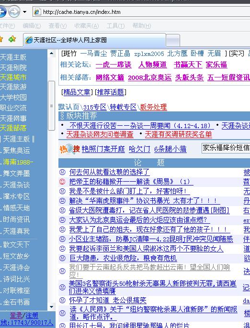Open 天涯旅游 in sidebar
The image size is (250, 328).
click(13, 87)
